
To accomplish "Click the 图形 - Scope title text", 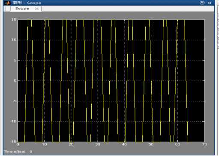I will [x=27, y=3].
